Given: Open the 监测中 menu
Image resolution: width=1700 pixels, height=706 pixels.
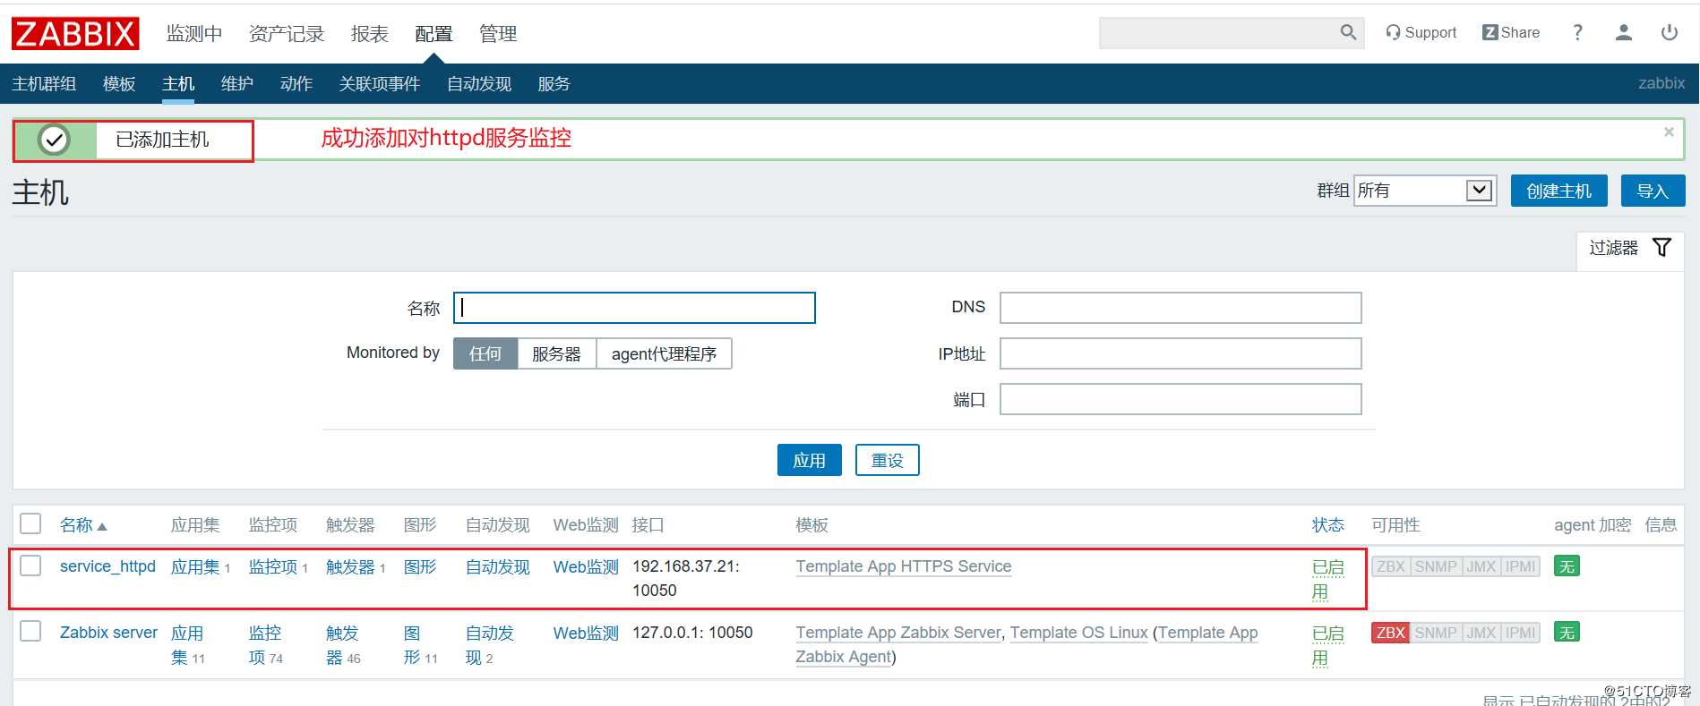Looking at the screenshot, I should coord(194,34).
